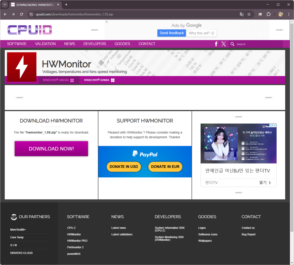Screen dimensions: 294x265
Task: Bookmark this page with star icon
Action: (x=249, y=14)
